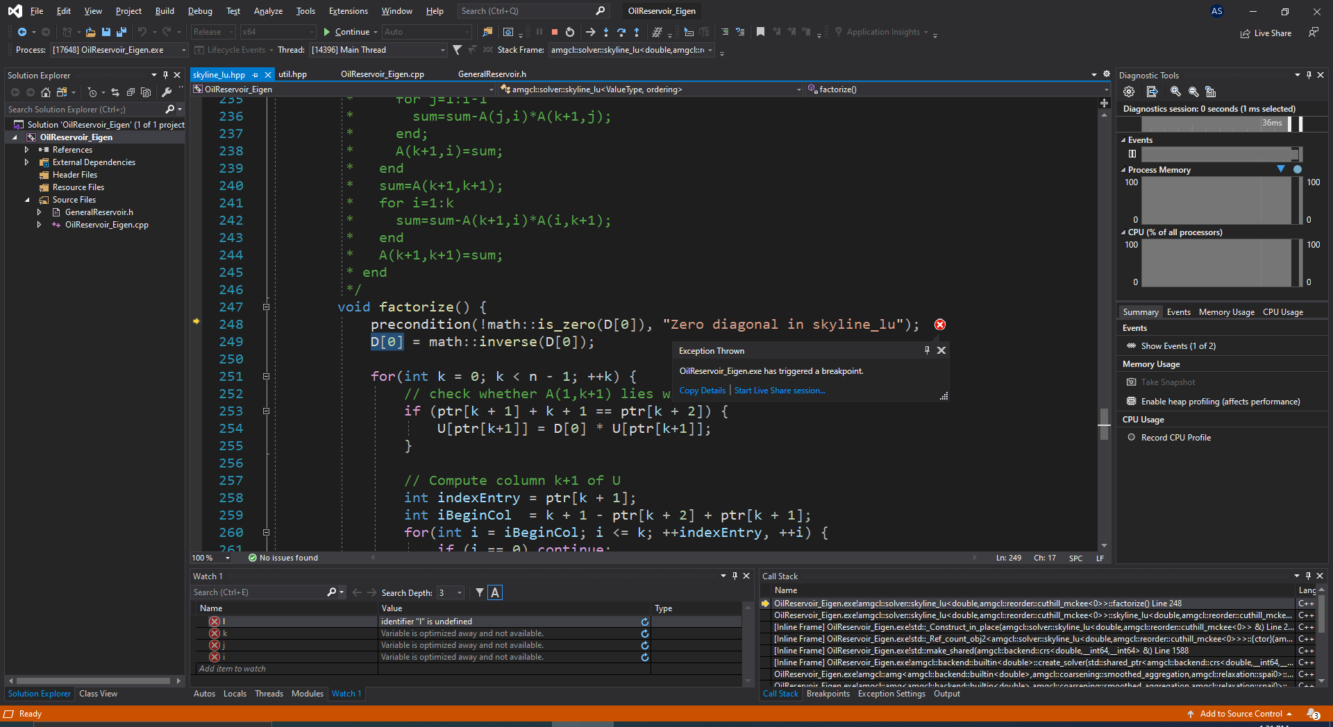This screenshot has width=1333, height=727.
Task: Click the Search Solution Explorer field
Action: pyautogui.click(x=85, y=110)
